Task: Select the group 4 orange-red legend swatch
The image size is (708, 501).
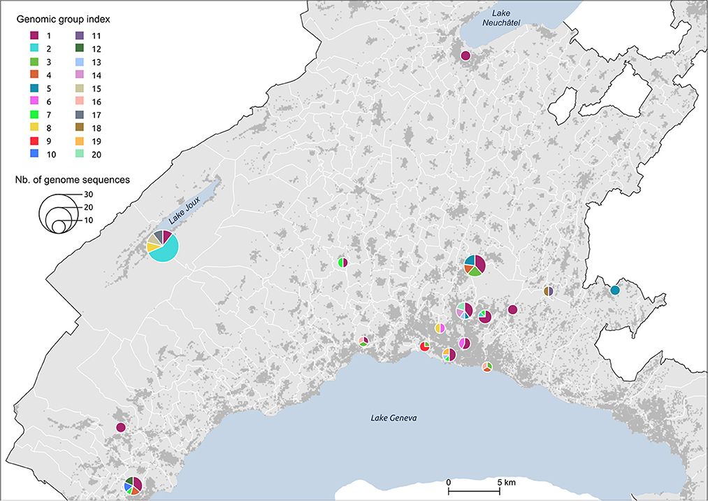Action: [34, 75]
